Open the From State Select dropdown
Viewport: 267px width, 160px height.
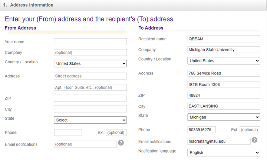pyautogui.click(x=90, y=120)
